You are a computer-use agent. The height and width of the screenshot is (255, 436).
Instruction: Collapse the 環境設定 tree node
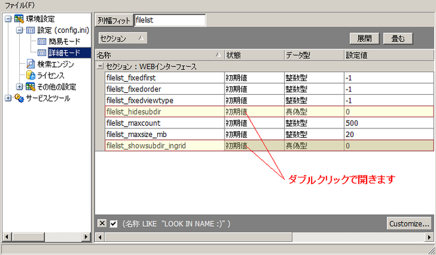(x=8, y=19)
